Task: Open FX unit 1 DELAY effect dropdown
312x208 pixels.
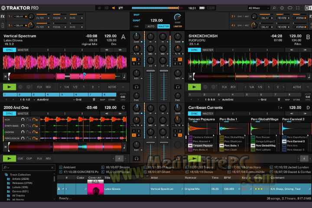Action: (x=19, y=16)
